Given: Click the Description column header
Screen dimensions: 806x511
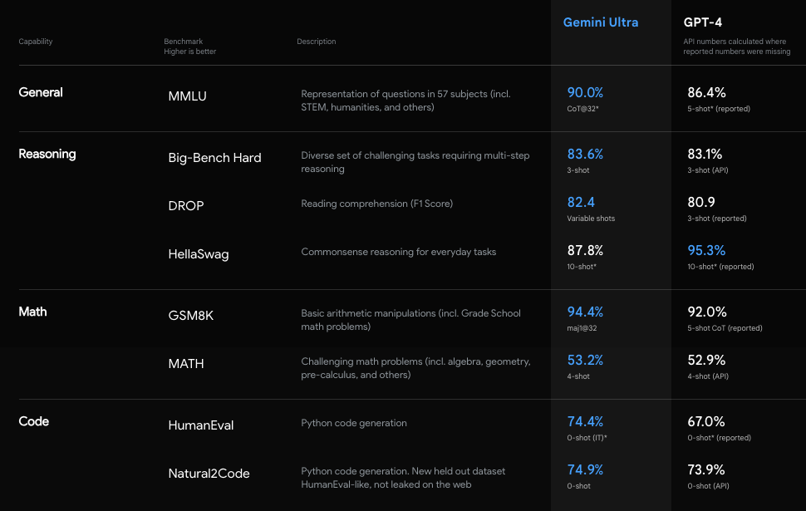Looking at the screenshot, I should point(317,42).
